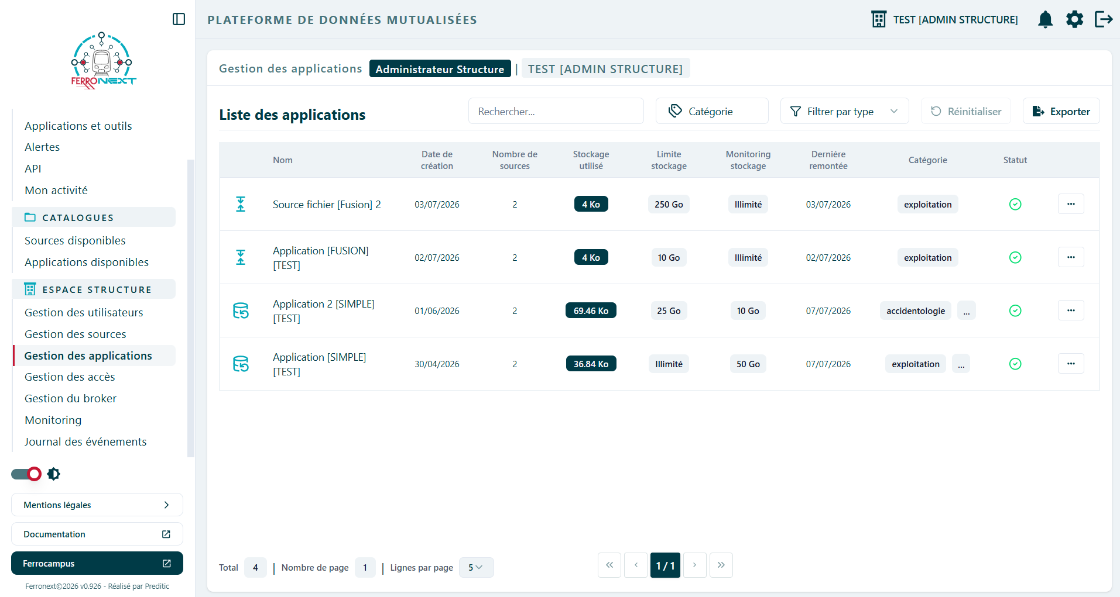Click the 69.46 Ko storage badge
This screenshot has height=597, width=1120.
click(x=591, y=310)
